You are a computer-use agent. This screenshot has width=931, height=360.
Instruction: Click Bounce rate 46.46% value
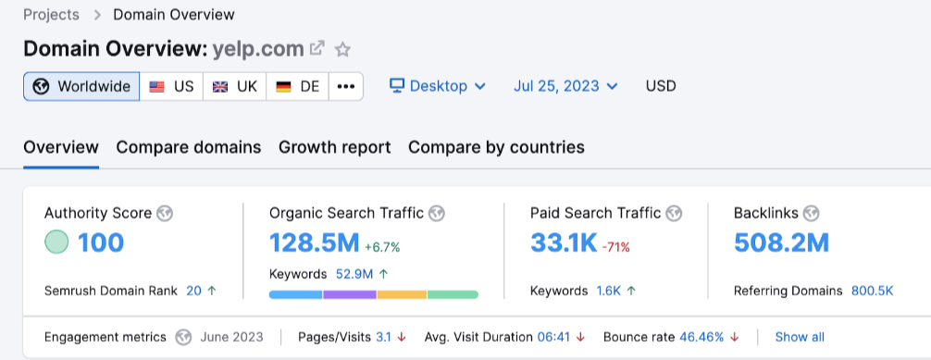pyautogui.click(x=701, y=338)
